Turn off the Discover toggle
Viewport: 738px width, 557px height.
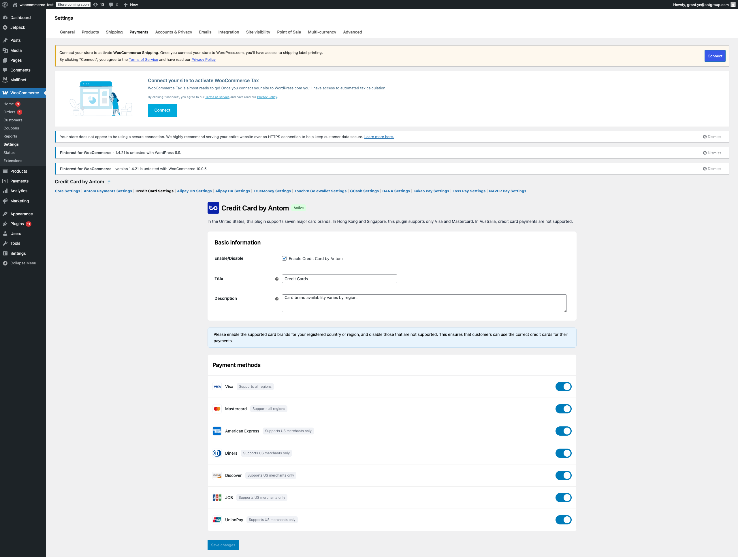(x=563, y=475)
